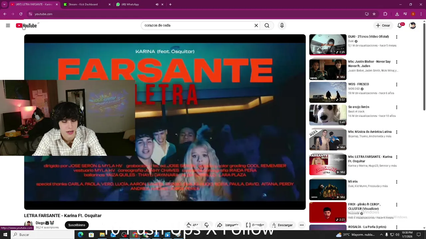Bookmark this page with the star
This screenshot has width=426, height=239.
point(374,14)
